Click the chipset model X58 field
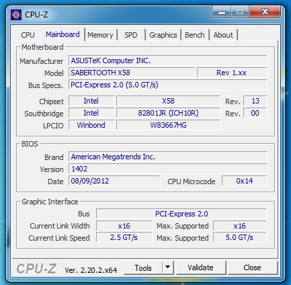 click(168, 101)
